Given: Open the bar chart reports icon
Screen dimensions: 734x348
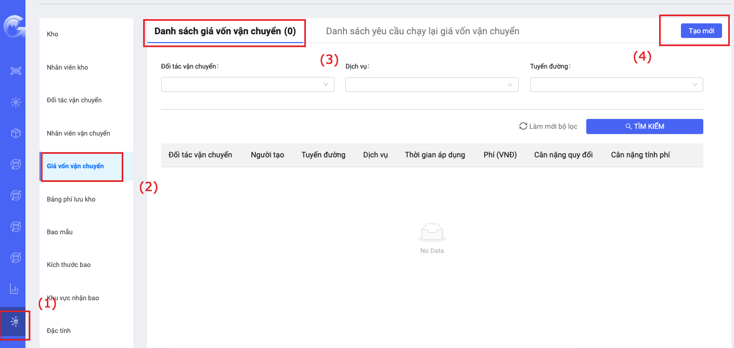Looking at the screenshot, I should coord(15,288).
